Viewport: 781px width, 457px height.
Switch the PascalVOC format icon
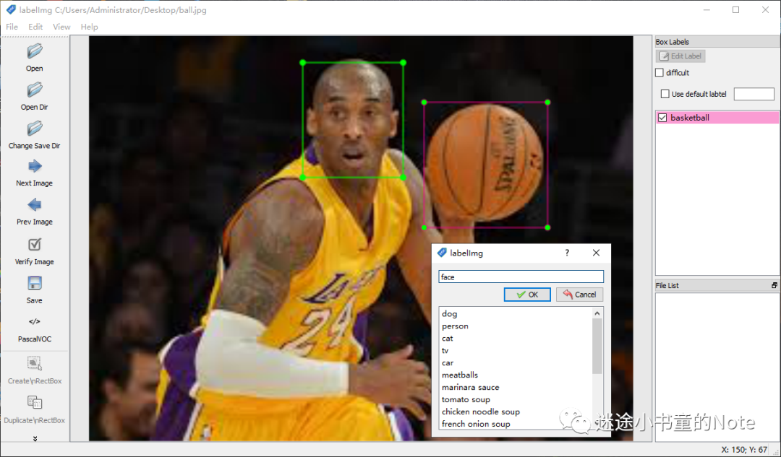tap(35, 322)
